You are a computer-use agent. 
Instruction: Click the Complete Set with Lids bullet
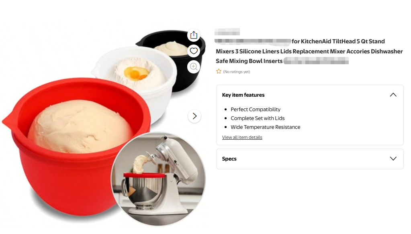pos(258,118)
